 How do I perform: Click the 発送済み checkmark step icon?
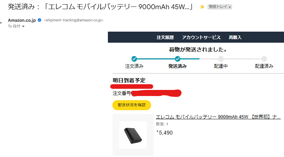(178, 59)
